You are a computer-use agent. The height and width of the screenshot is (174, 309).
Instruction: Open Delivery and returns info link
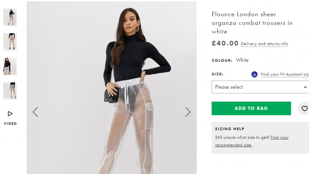pos(264,44)
